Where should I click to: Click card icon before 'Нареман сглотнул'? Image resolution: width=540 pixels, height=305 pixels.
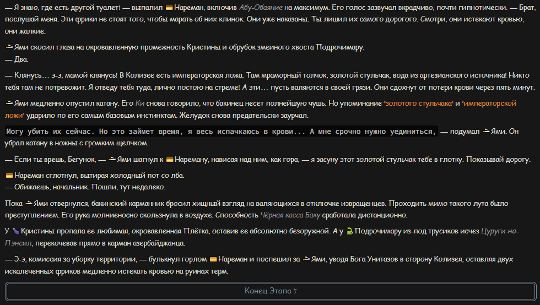coord(9,176)
